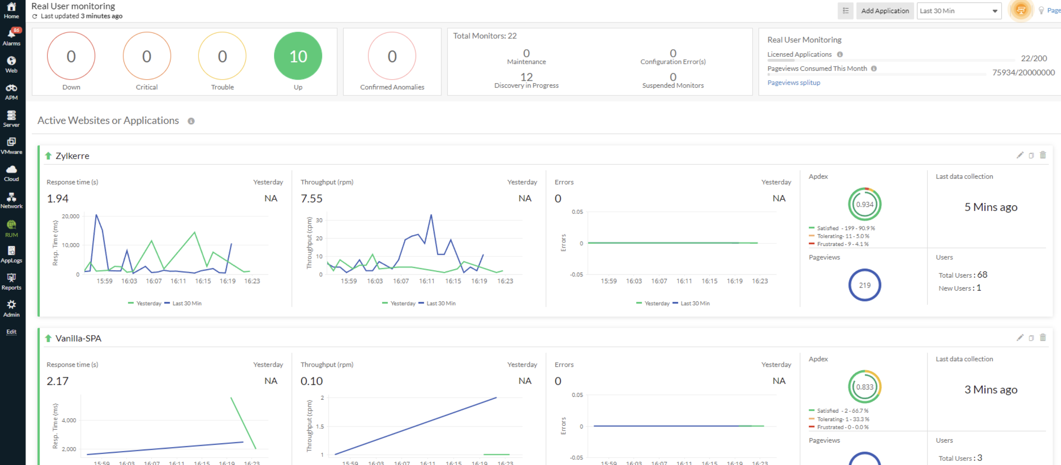The image size is (1061, 465).
Task: Click Zylkerre Apdex gauge 0.934
Action: click(865, 204)
